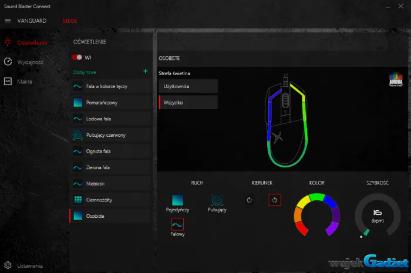Screen dimensions: 411x273
Task: Select the Pulsujący czerwony preset
Action: coord(111,135)
